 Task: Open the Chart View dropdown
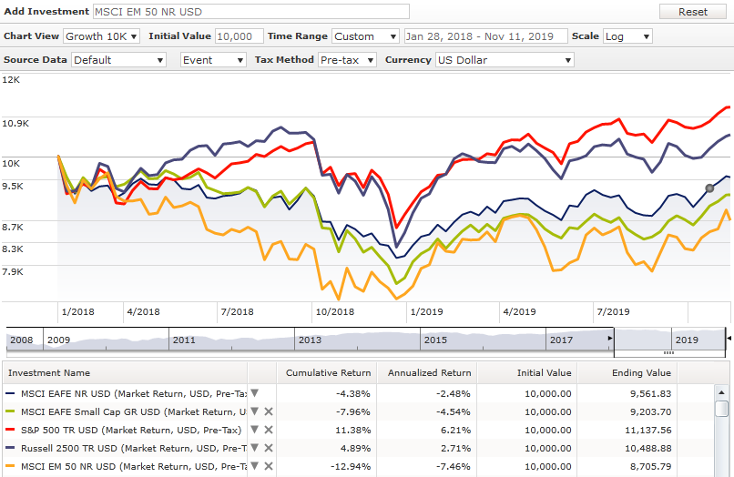tap(102, 36)
